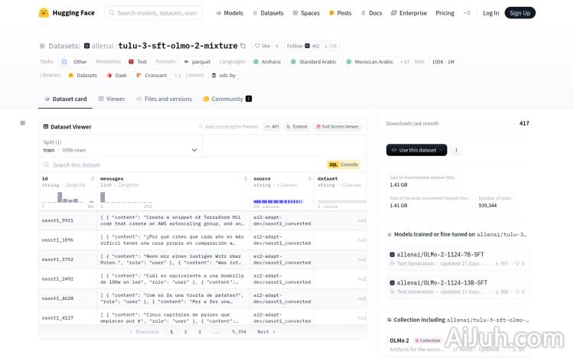Open the Community tab
The height and width of the screenshot is (358, 574).
tap(227, 99)
